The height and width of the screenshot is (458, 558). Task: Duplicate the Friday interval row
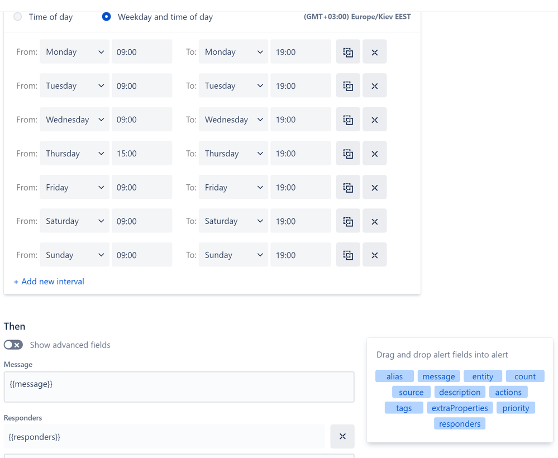point(348,187)
